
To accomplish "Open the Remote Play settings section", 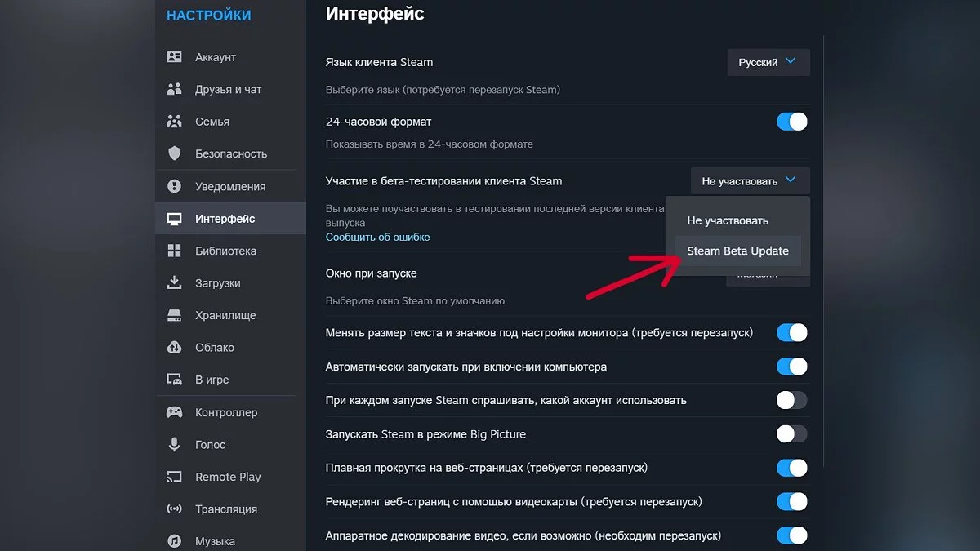I will coord(228,477).
